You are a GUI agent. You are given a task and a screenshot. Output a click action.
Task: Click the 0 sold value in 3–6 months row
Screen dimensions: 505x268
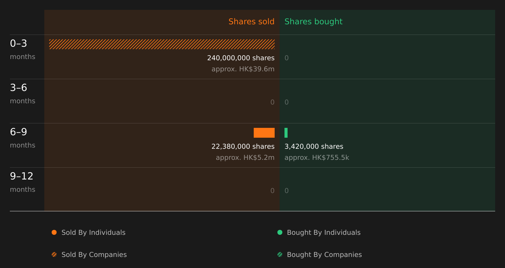pyautogui.click(x=272, y=102)
